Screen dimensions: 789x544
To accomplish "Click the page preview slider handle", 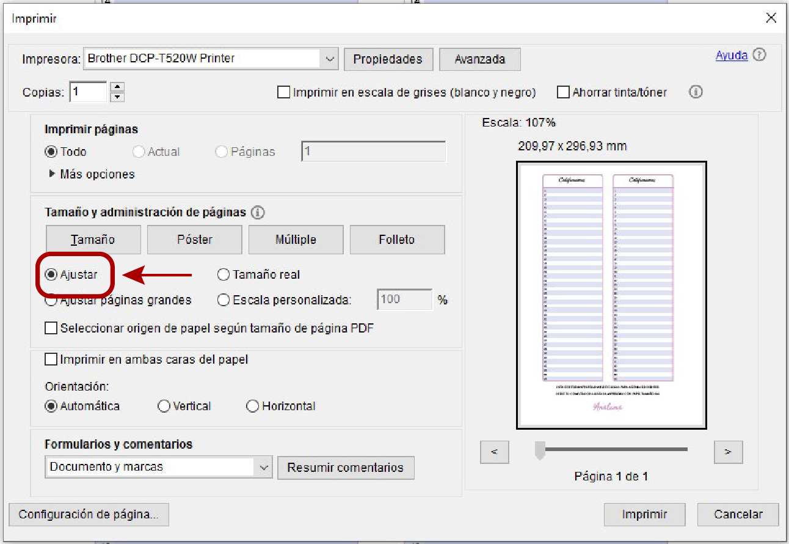I will click(x=540, y=451).
